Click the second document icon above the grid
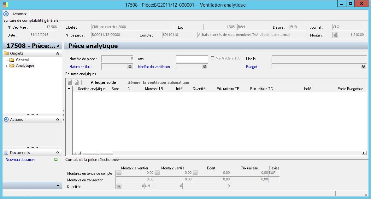 [x=76, y=82]
